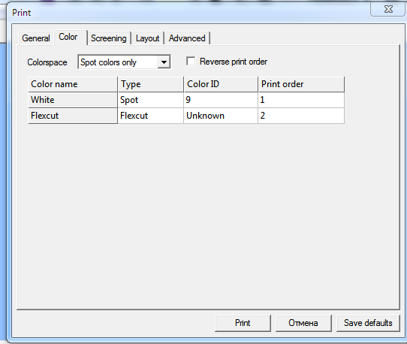Close the Print dialog window

tap(388, 9)
